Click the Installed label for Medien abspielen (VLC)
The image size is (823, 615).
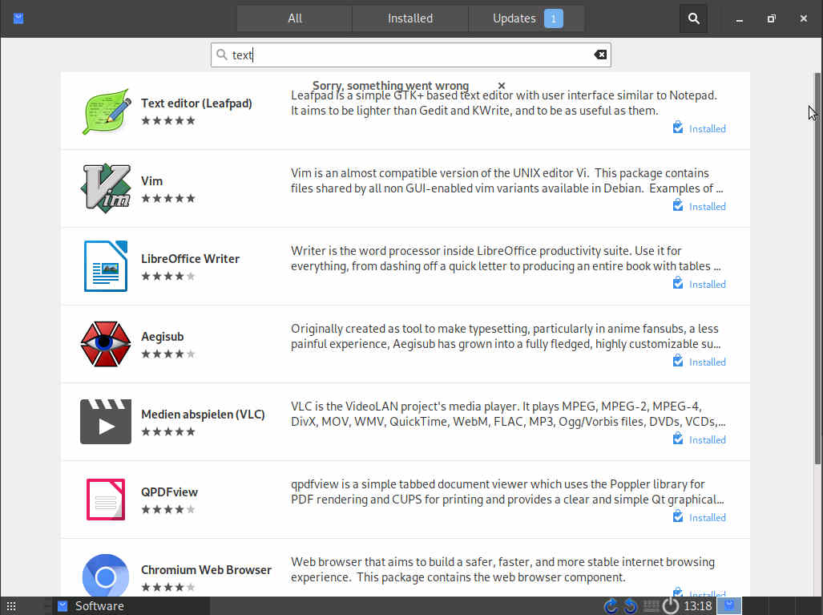tap(707, 439)
